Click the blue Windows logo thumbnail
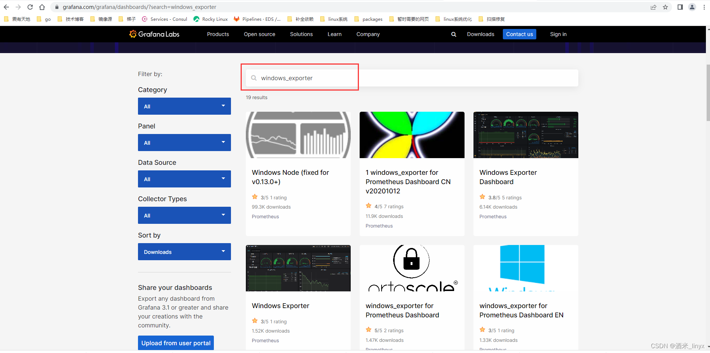This screenshot has width=710, height=353. [526, 268]
